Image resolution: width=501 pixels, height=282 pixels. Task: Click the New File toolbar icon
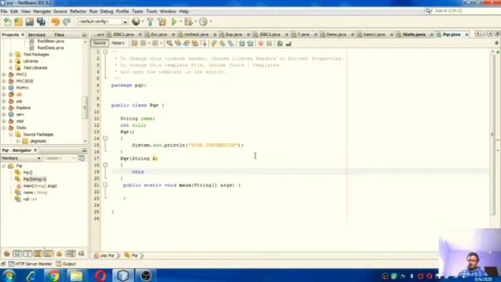(7, 22)
